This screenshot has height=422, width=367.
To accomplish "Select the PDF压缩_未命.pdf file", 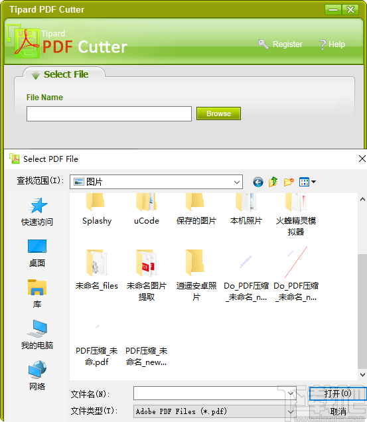I will point(97,346).
